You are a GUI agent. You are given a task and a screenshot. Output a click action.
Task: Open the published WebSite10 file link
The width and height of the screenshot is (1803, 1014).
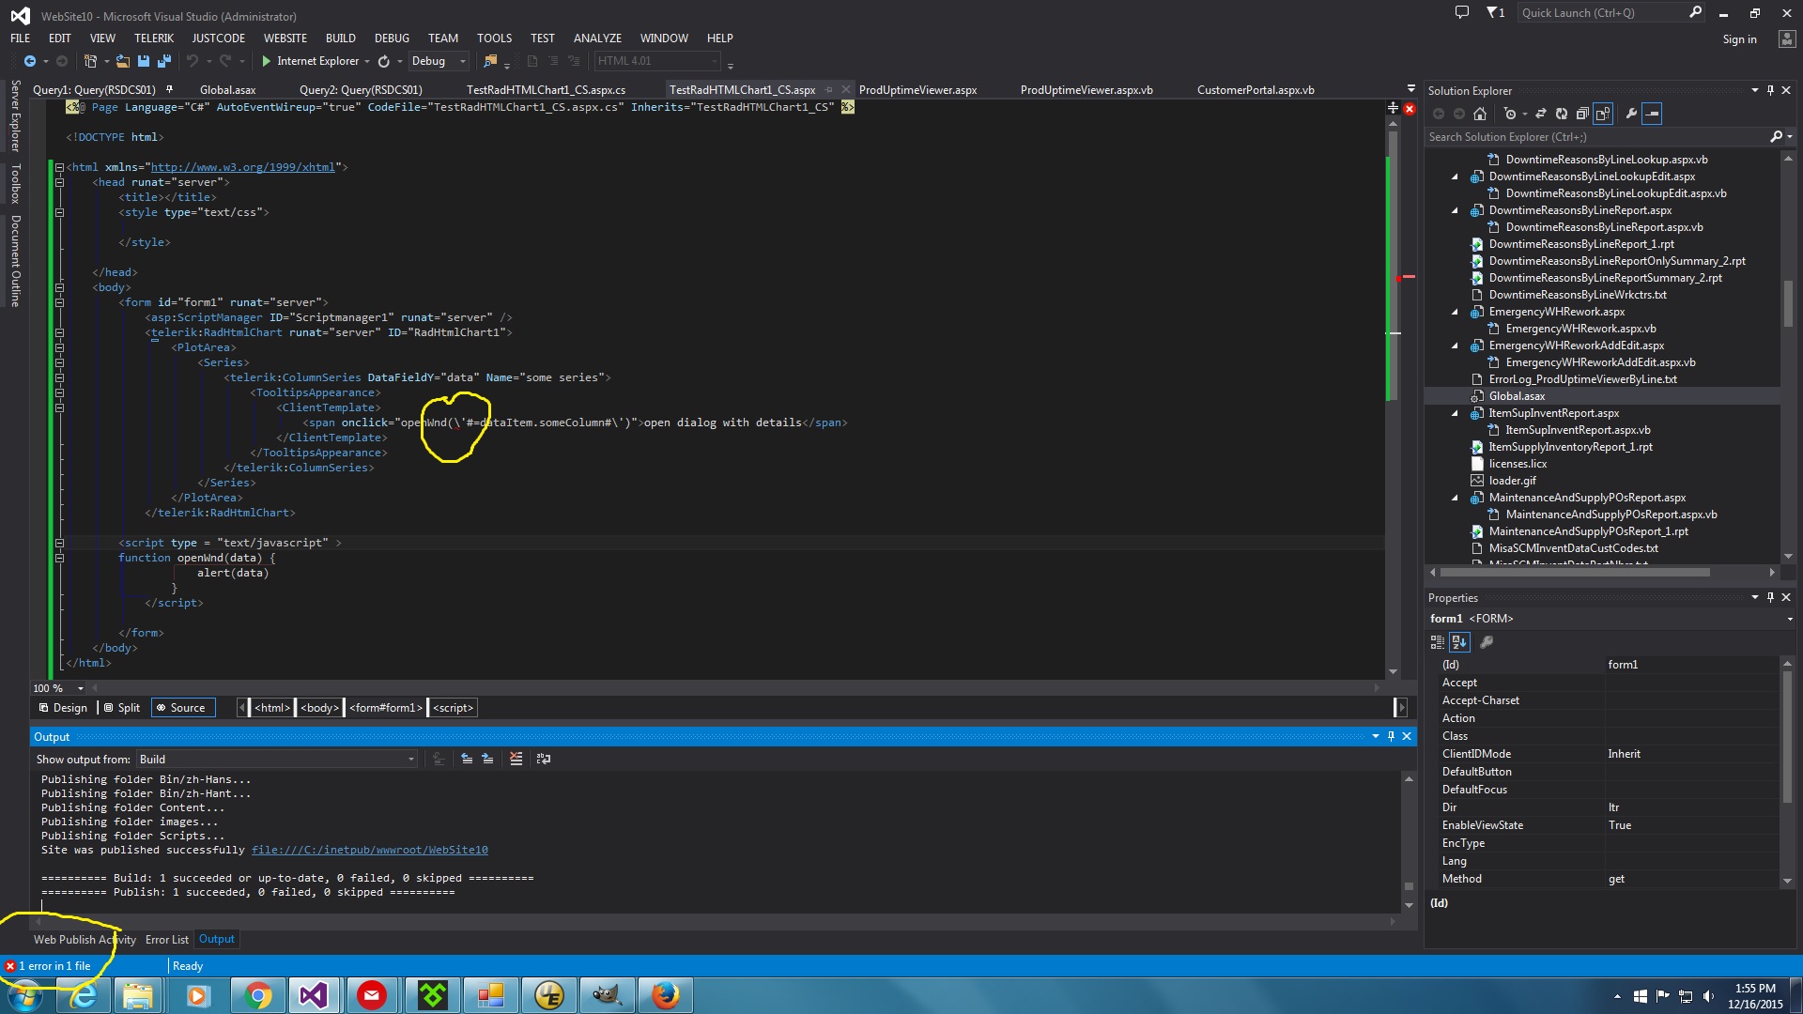369,850
